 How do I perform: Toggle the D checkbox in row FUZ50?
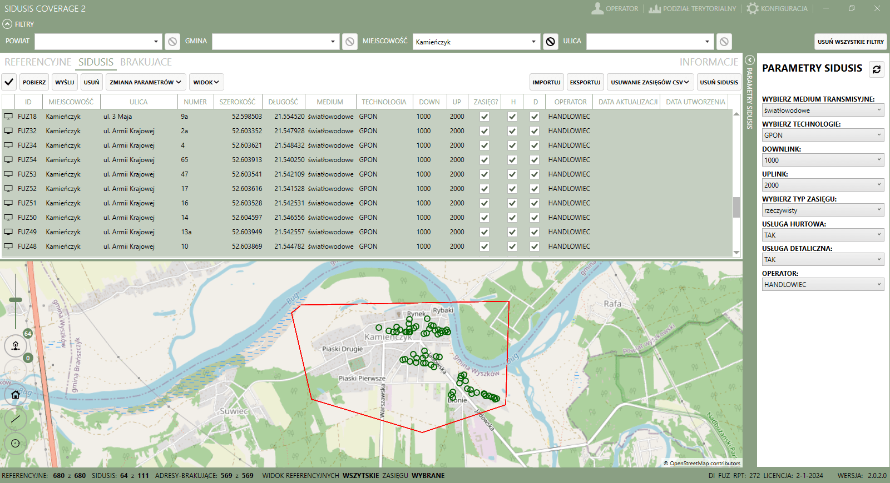(x=535, y=218)
